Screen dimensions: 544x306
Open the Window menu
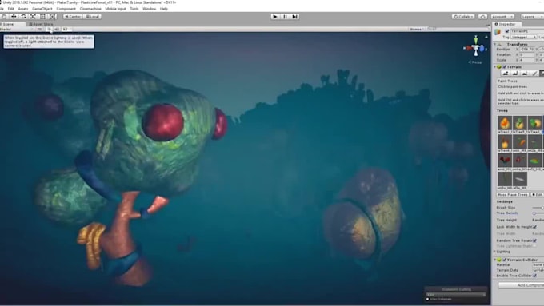pos(149,9)
